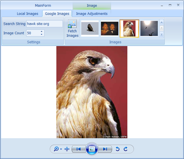This screenshot has width=184, height=159.
Task: Close the MainForm window
Action: click(x=178, y=5)
